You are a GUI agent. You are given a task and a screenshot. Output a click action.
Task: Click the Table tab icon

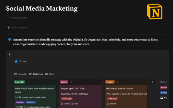tap(47, 74)
